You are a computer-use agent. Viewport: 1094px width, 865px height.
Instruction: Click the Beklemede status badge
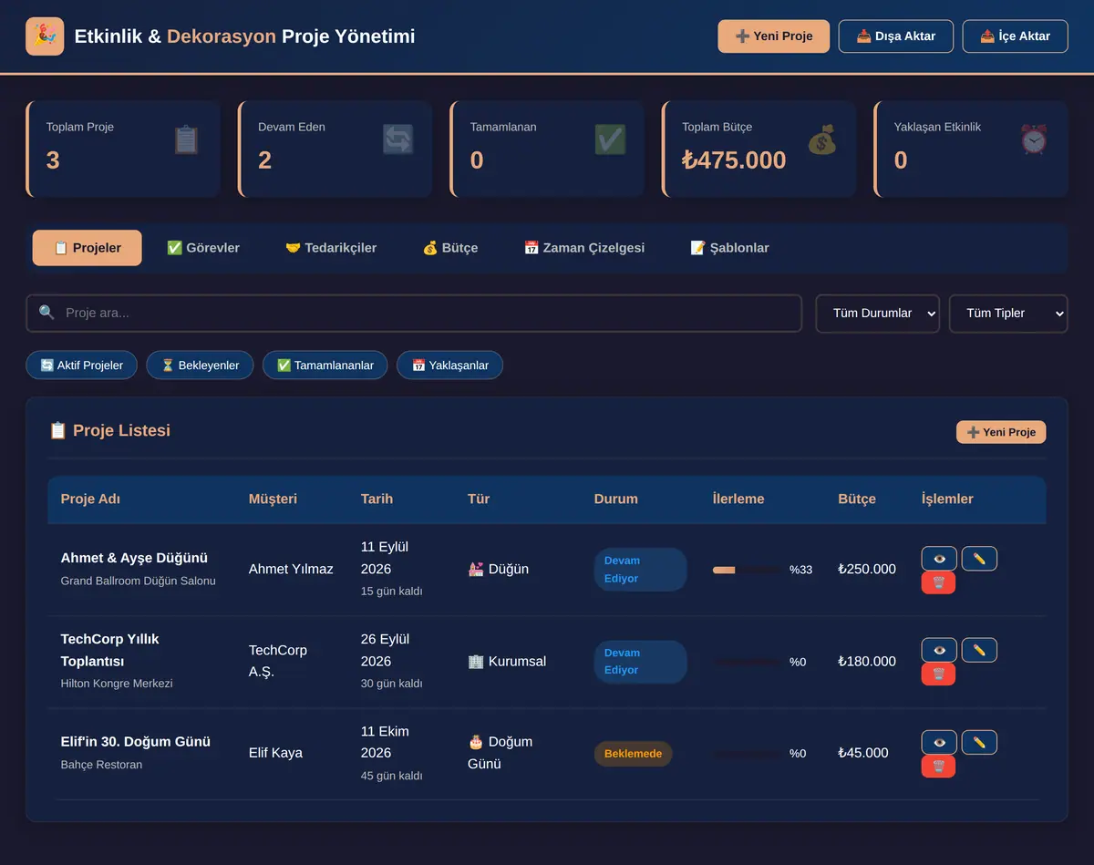(633, 754)
